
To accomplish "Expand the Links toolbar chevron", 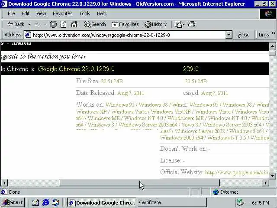I will tap(273, 33).
